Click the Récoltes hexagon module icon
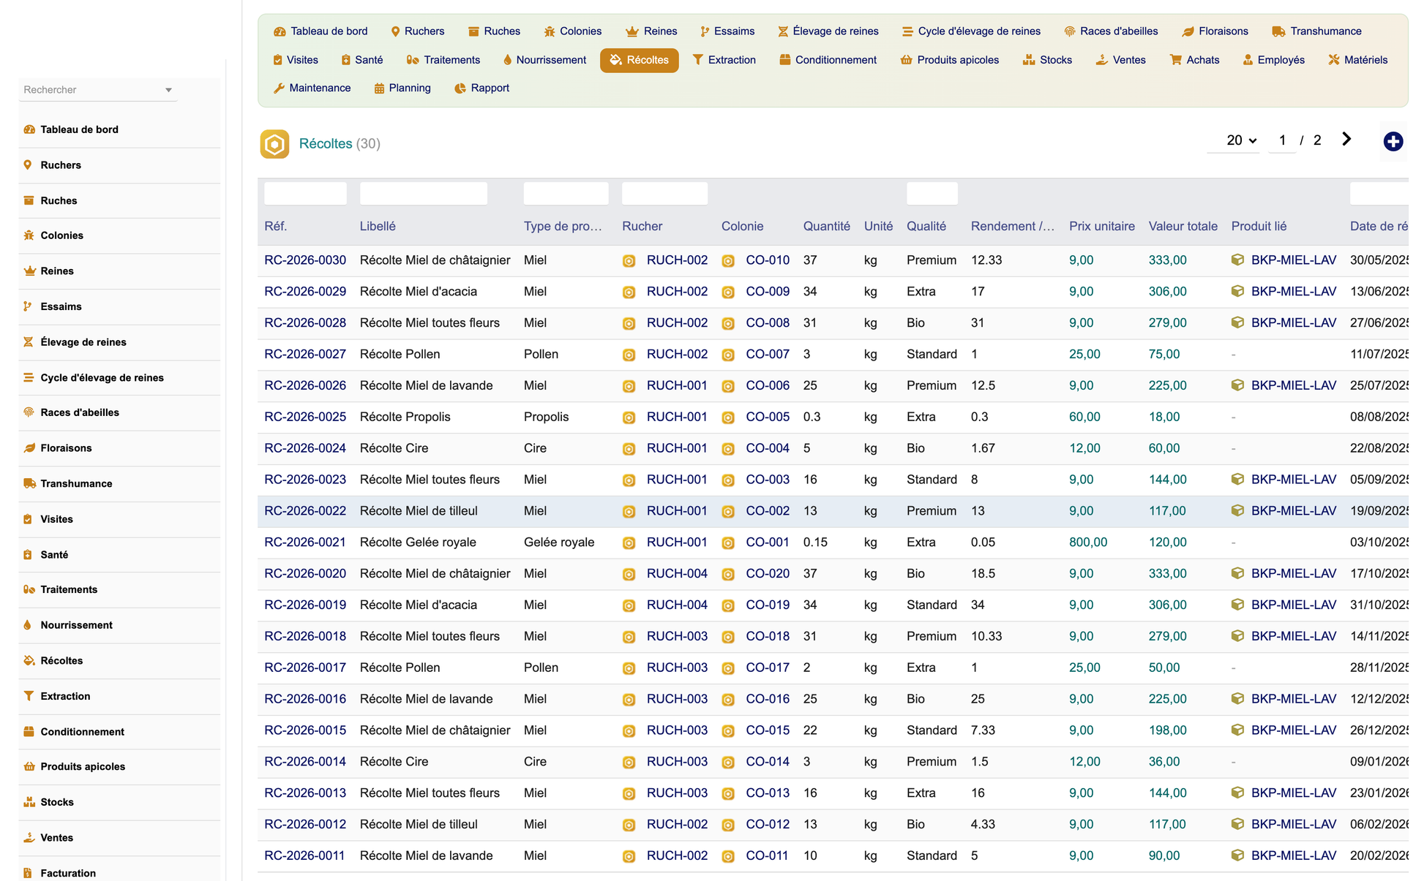Screen dimensions: 1424x881 [274, 144]
